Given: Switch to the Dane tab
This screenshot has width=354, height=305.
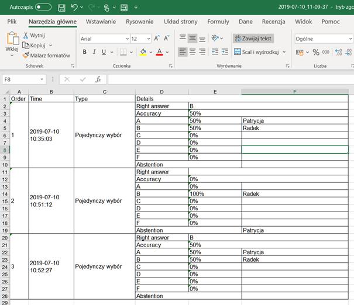Looking at the screenshot, I should tap(246, 22).
